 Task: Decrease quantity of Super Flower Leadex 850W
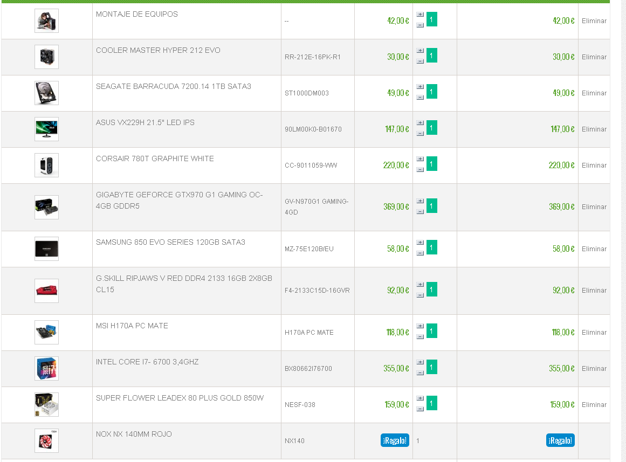pos(420,409)
